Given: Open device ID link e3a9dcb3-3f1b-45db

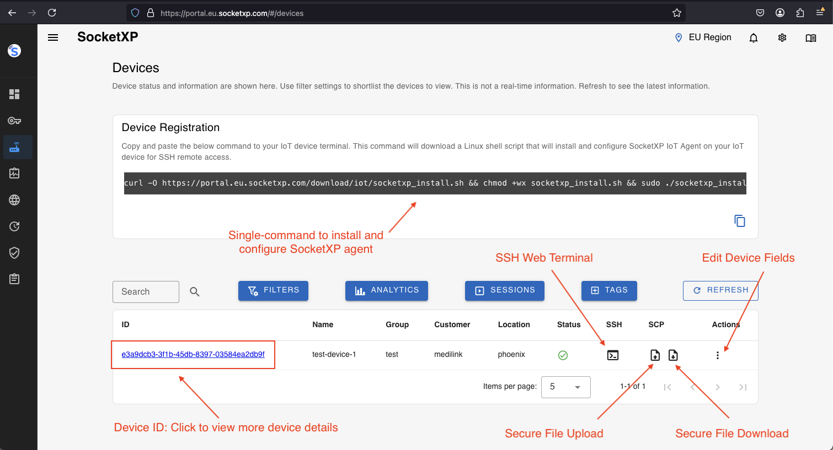Looking at the screenshot, I should pos(193,354).
